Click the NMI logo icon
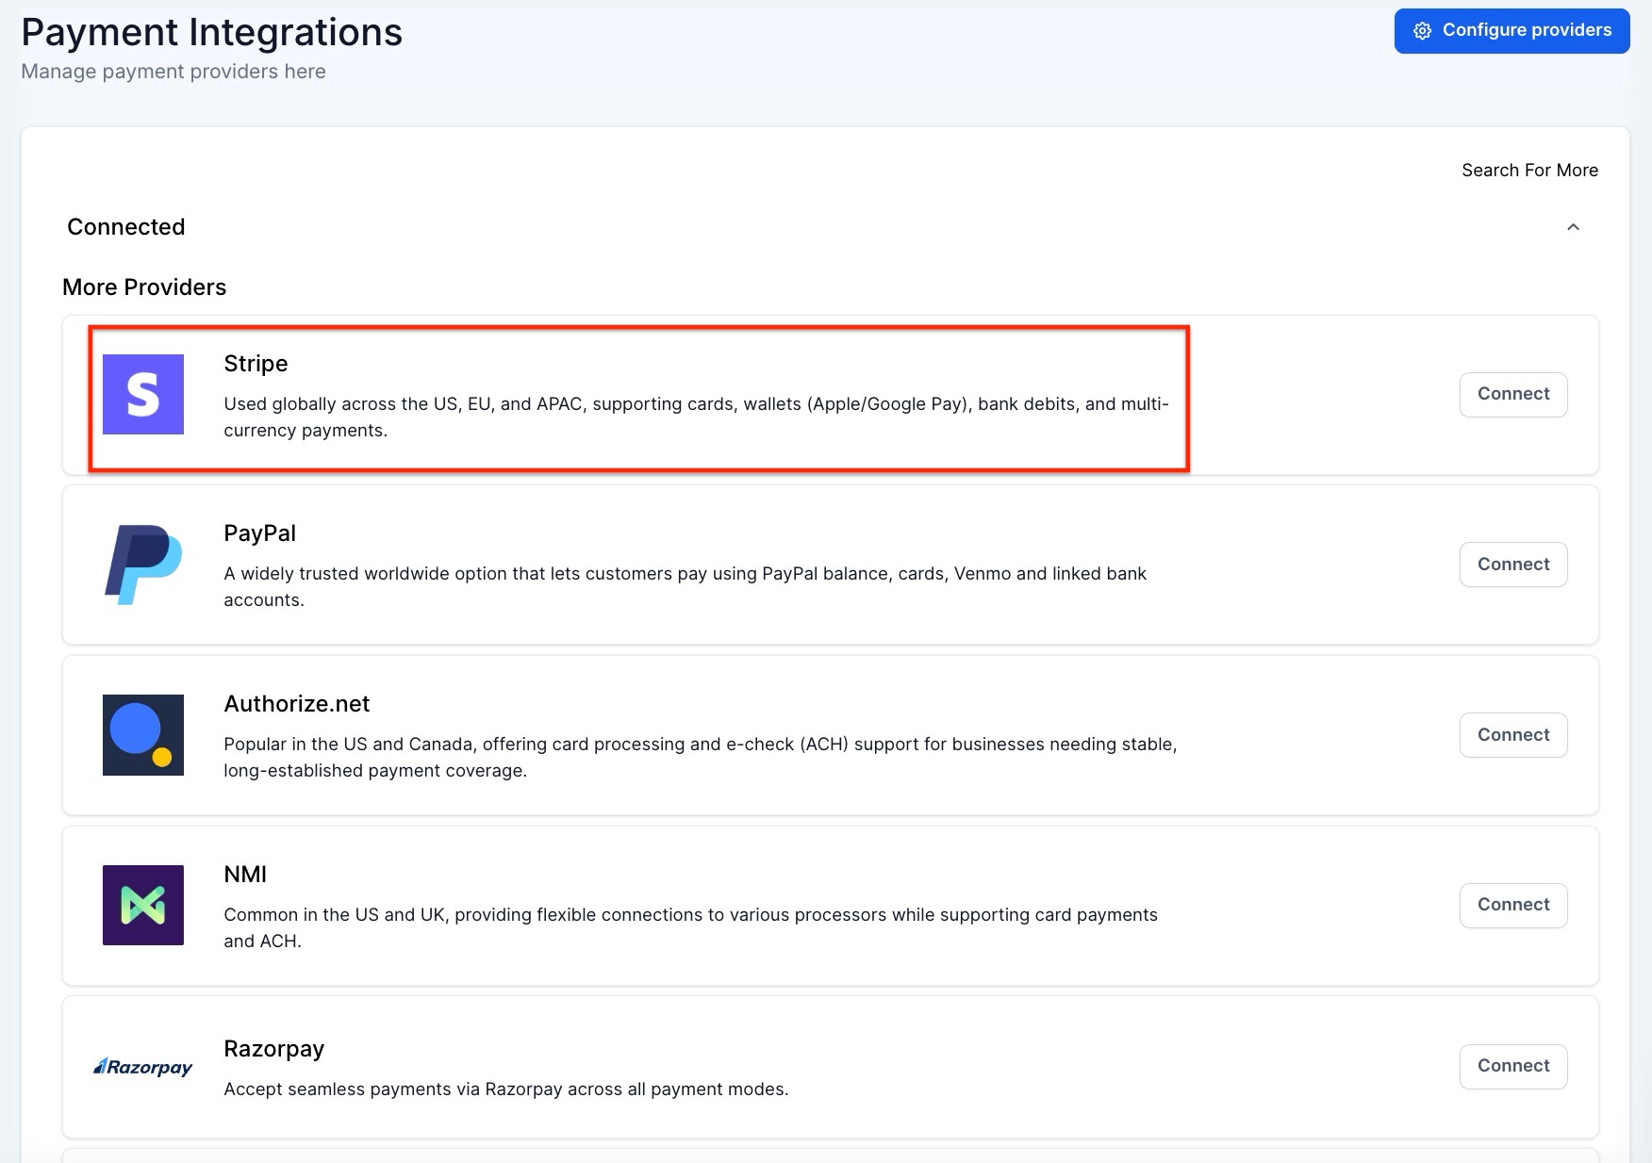 (143, 905)
